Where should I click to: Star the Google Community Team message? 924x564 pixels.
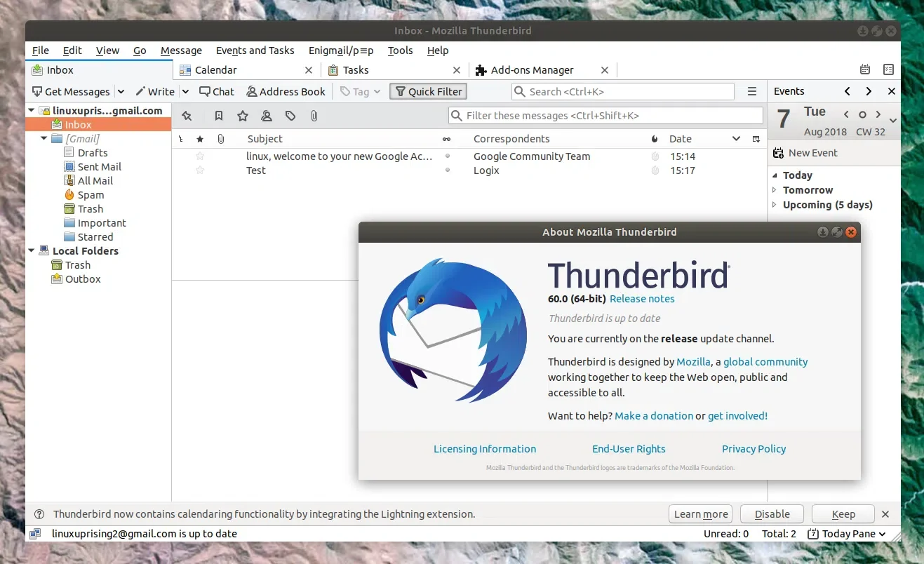pyautogui.click(x=200, y=156)
